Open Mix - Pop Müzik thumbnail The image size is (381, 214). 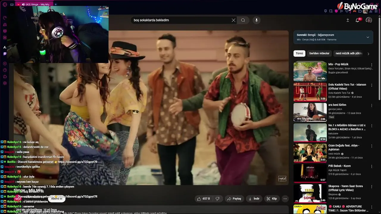(x=310, y=71)
